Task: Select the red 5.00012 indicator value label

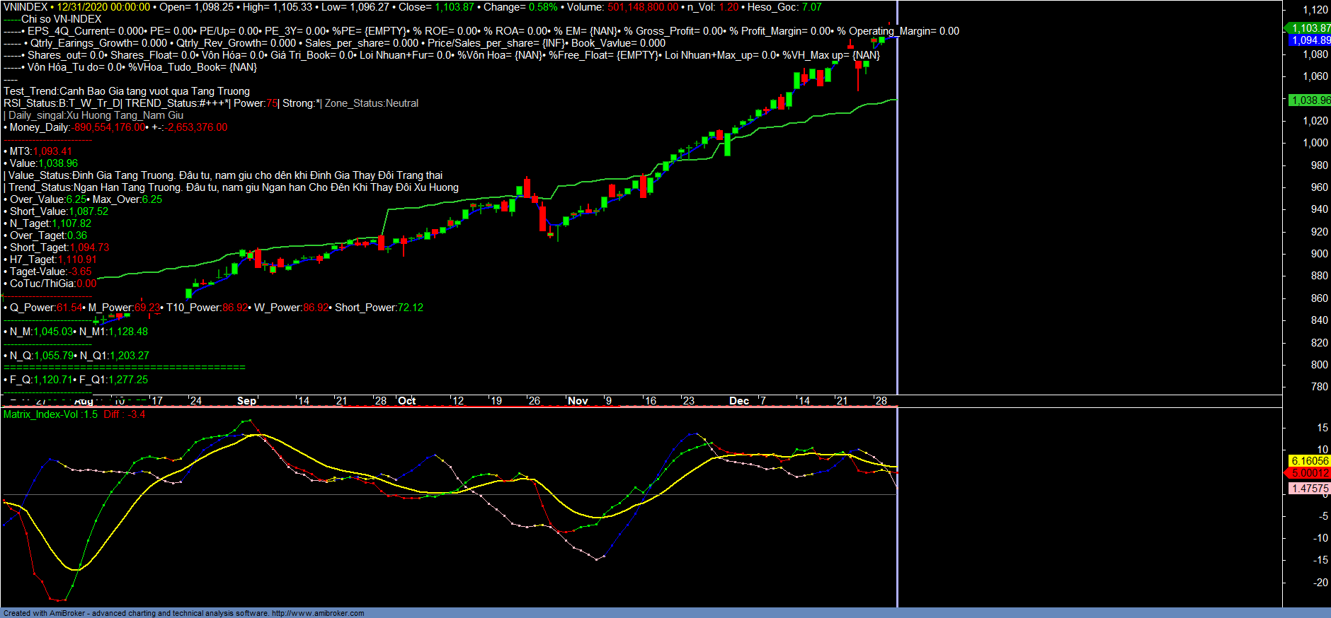Action: point(1309,473)
